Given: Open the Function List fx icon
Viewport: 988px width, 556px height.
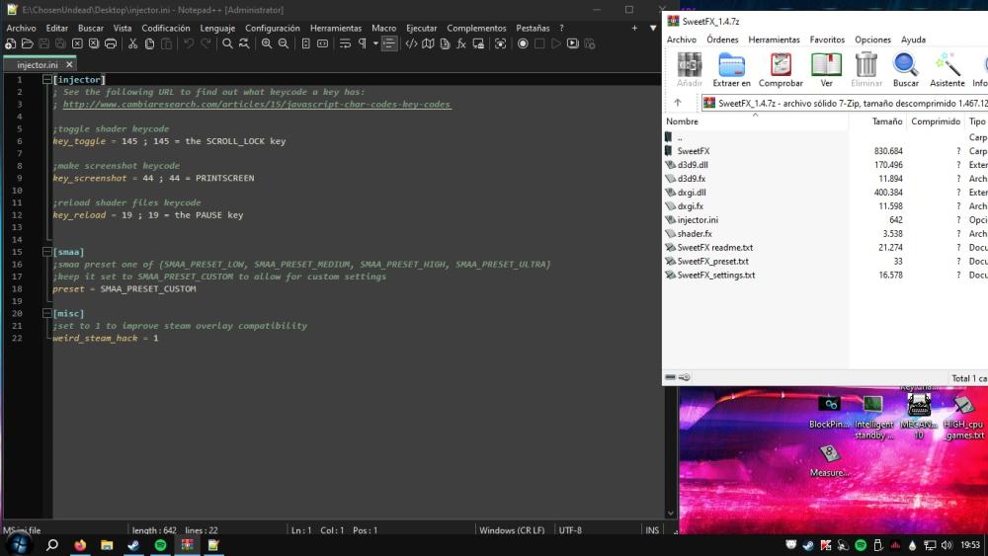Looking at the screenshot, I should coord(461,44).
